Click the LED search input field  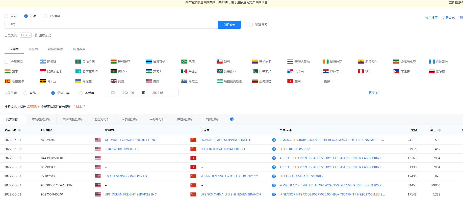tap(111, 25)
